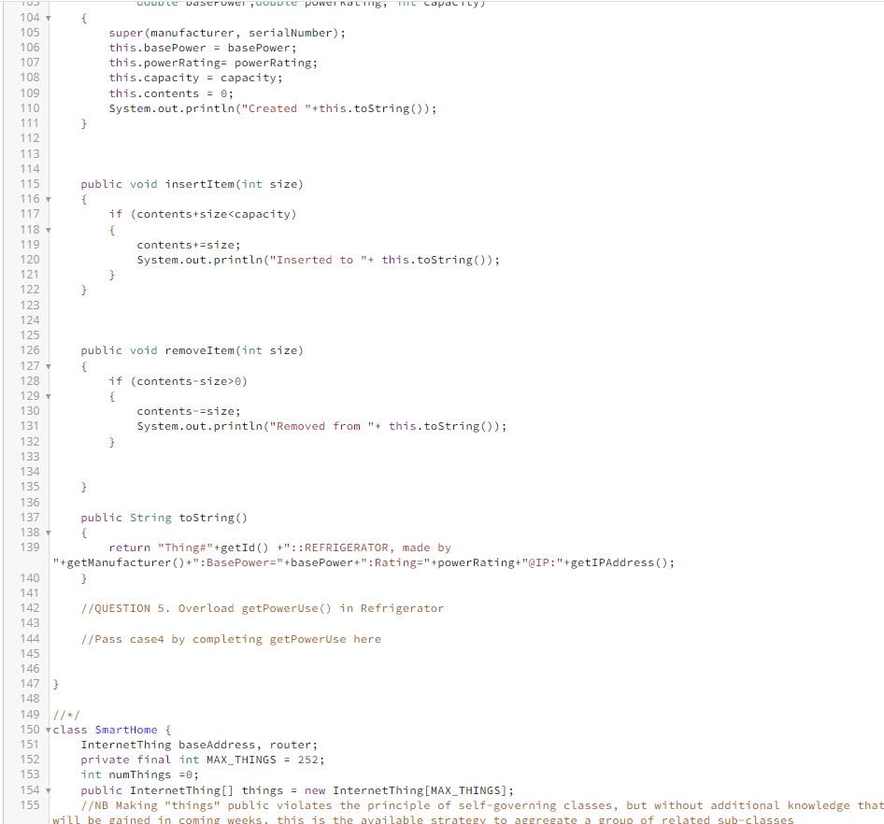The width and height of the screenshot is (884, 824).
Task: Collapse the SmartHome class fold arrow
Action: point(48,730)
